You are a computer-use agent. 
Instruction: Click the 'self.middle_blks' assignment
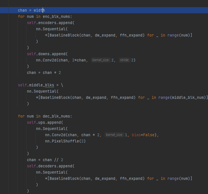(36, 85)
